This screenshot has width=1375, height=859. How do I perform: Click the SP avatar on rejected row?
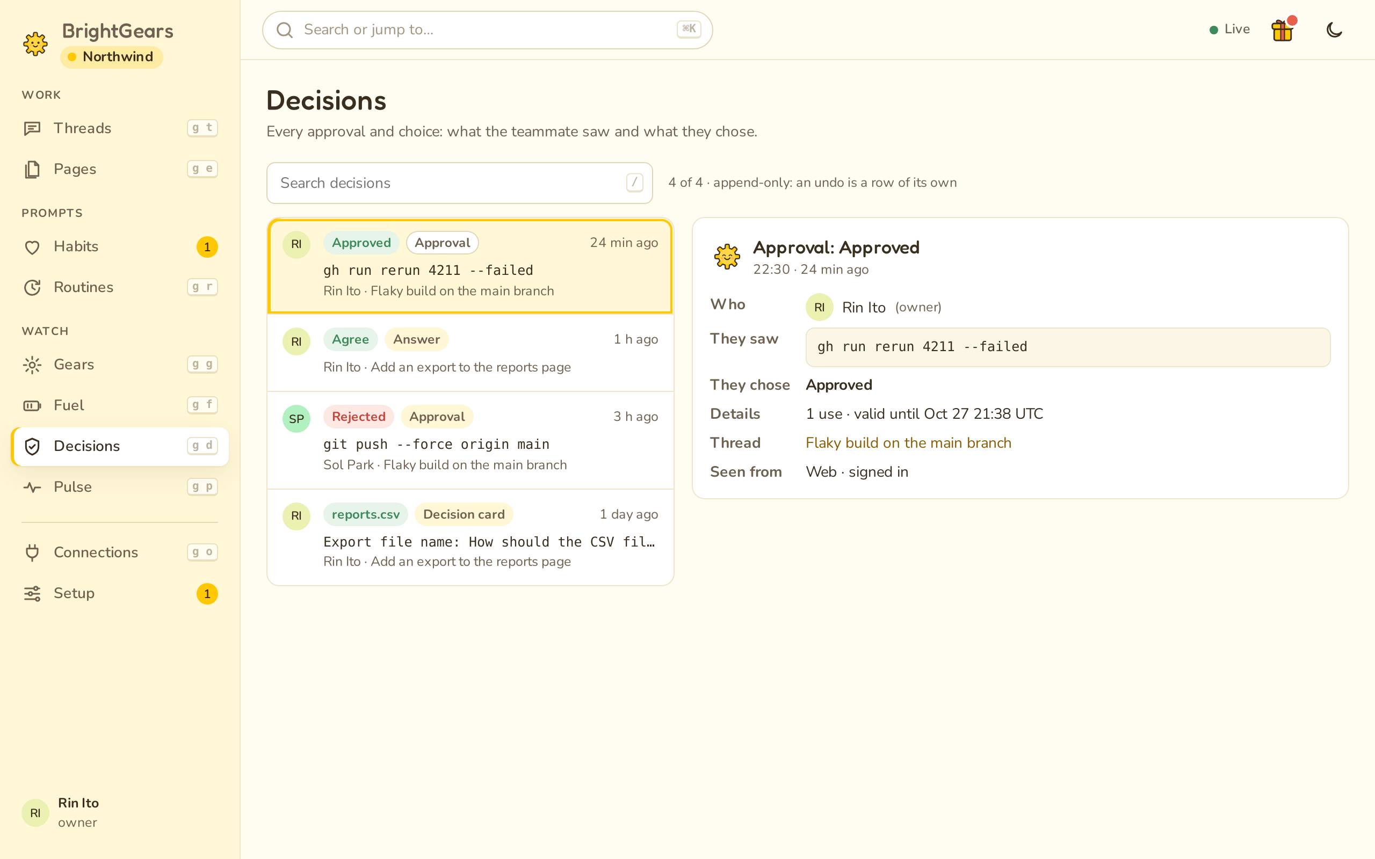pyautogui.click(x=296, y=419)
